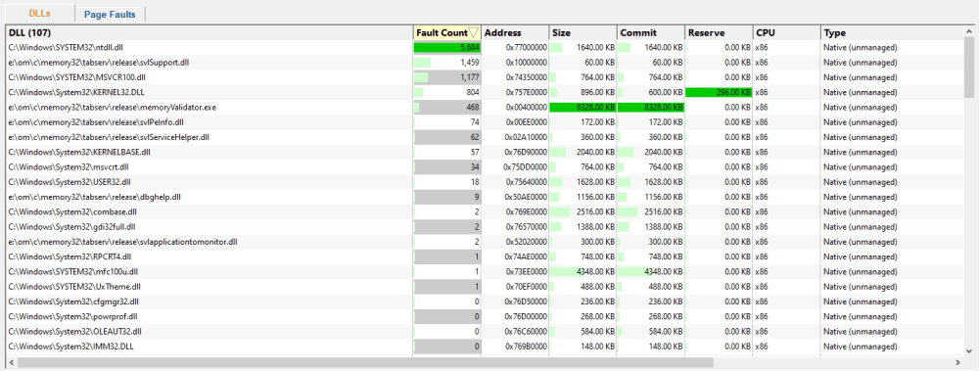Click the 600.00 KB commit cell

[651, 92]
